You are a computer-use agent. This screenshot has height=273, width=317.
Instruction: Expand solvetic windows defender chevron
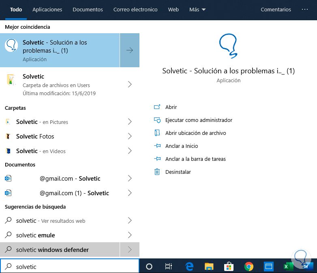130,250
